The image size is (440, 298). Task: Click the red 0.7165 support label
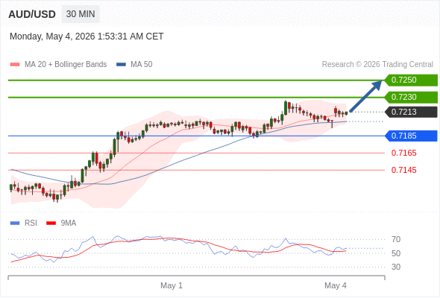403,153
